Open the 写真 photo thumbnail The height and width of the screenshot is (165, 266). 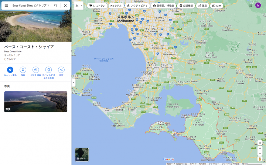point(35,102)
